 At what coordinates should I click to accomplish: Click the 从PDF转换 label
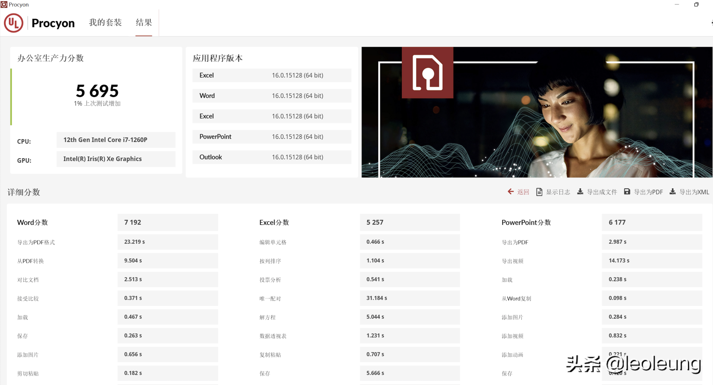pos(30,261)
